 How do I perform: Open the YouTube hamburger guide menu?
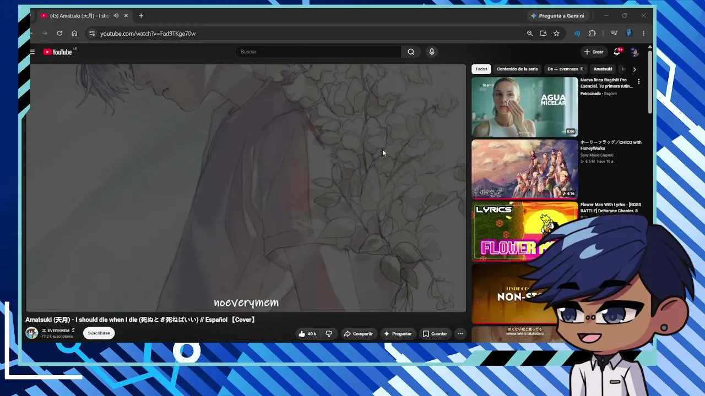tap(32, 52)
